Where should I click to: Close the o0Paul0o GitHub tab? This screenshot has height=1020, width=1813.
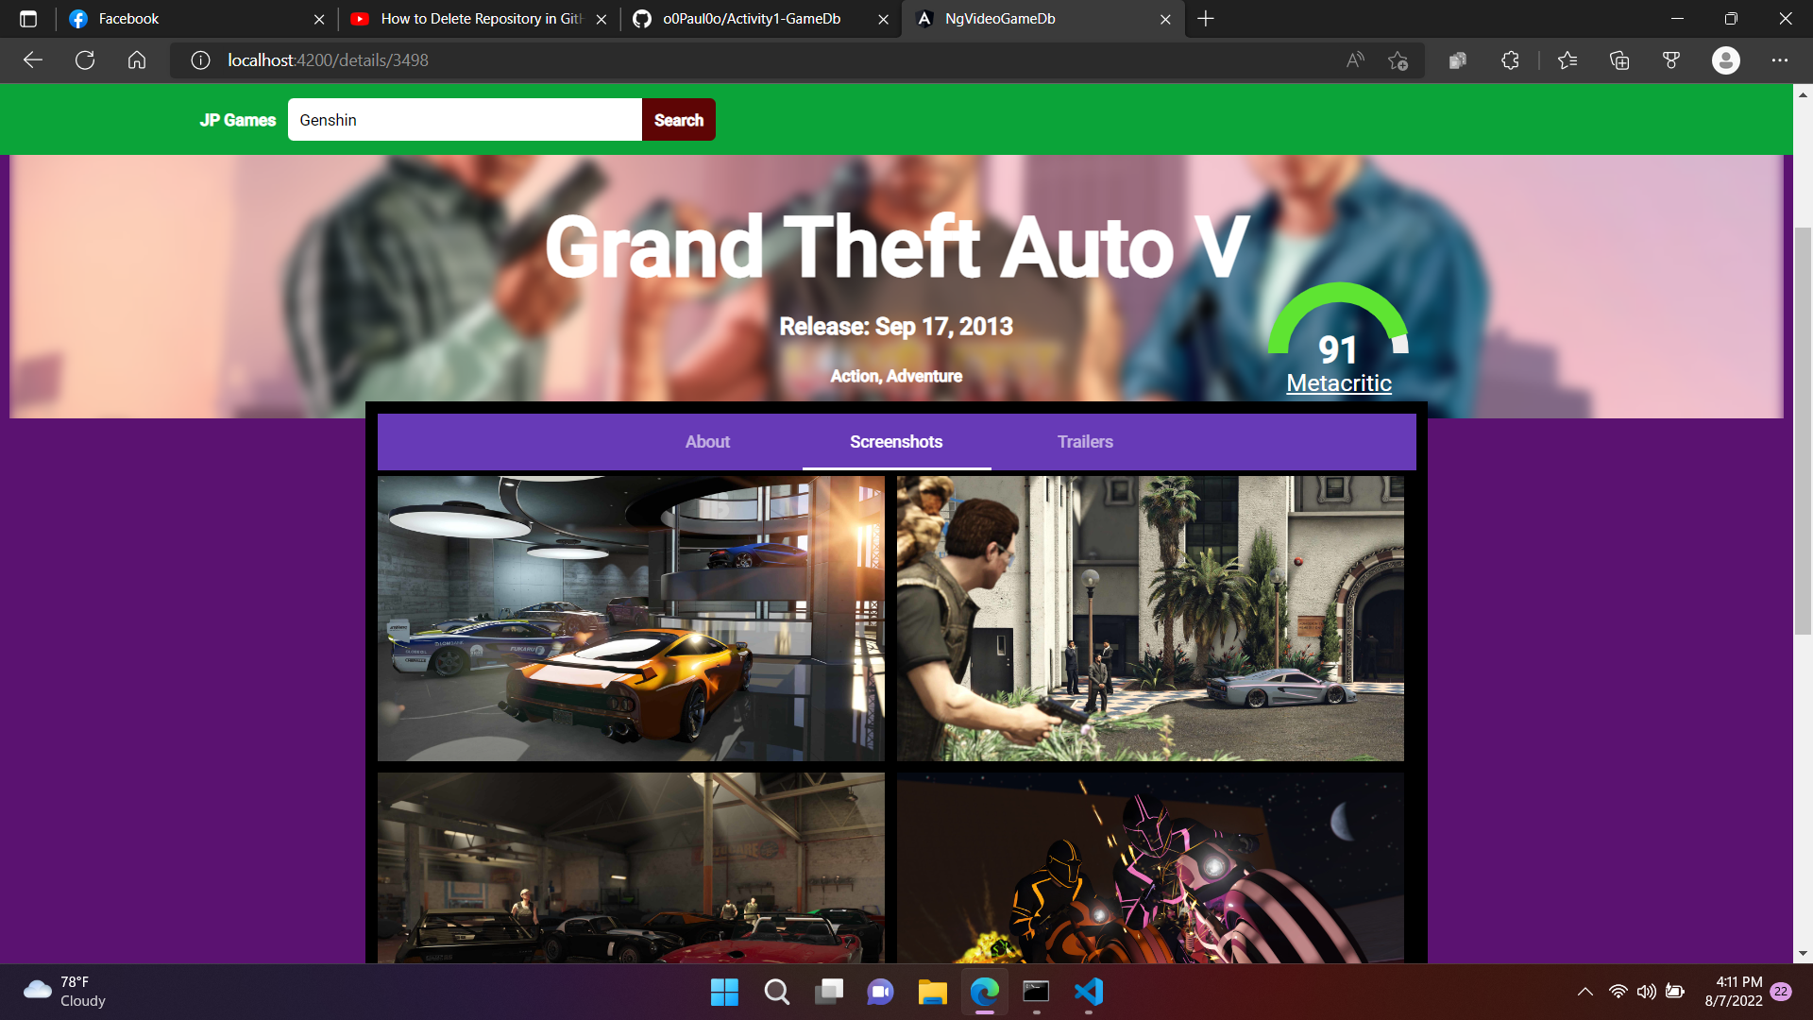(884, 19)
